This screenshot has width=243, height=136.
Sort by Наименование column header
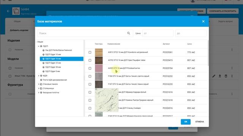[x=114, y=44]
